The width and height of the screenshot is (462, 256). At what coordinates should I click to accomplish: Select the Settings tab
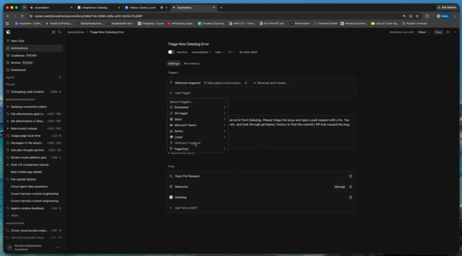coord(174,63)
